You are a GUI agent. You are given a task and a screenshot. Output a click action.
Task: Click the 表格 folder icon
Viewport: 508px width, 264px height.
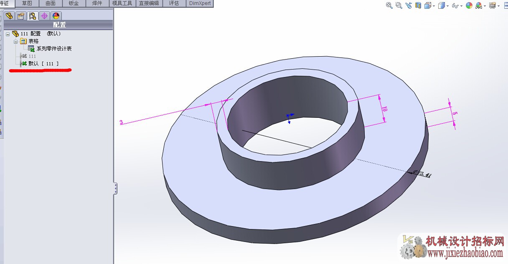23,41
